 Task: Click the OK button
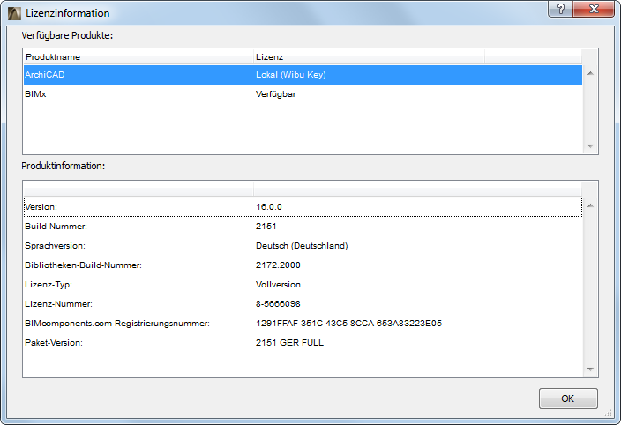568,398
